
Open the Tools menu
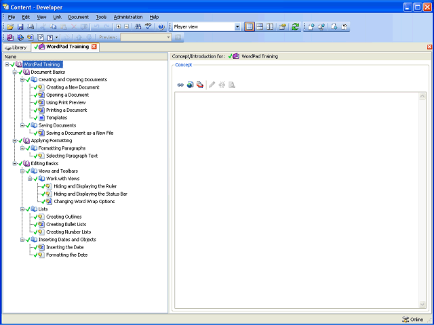[101, 17]
